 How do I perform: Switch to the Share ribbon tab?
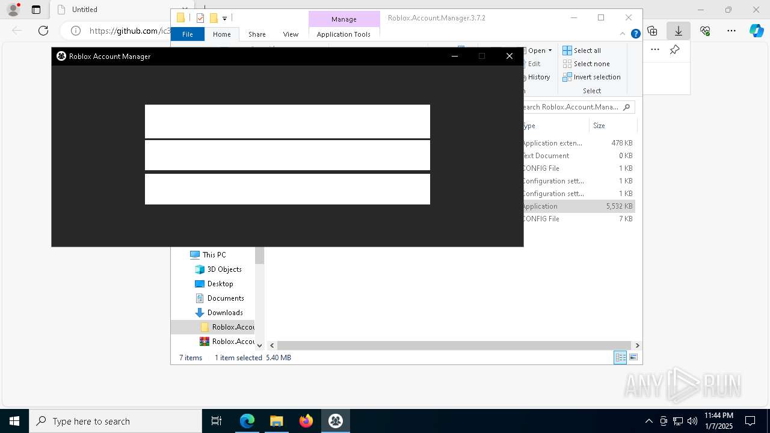[257, 34]
